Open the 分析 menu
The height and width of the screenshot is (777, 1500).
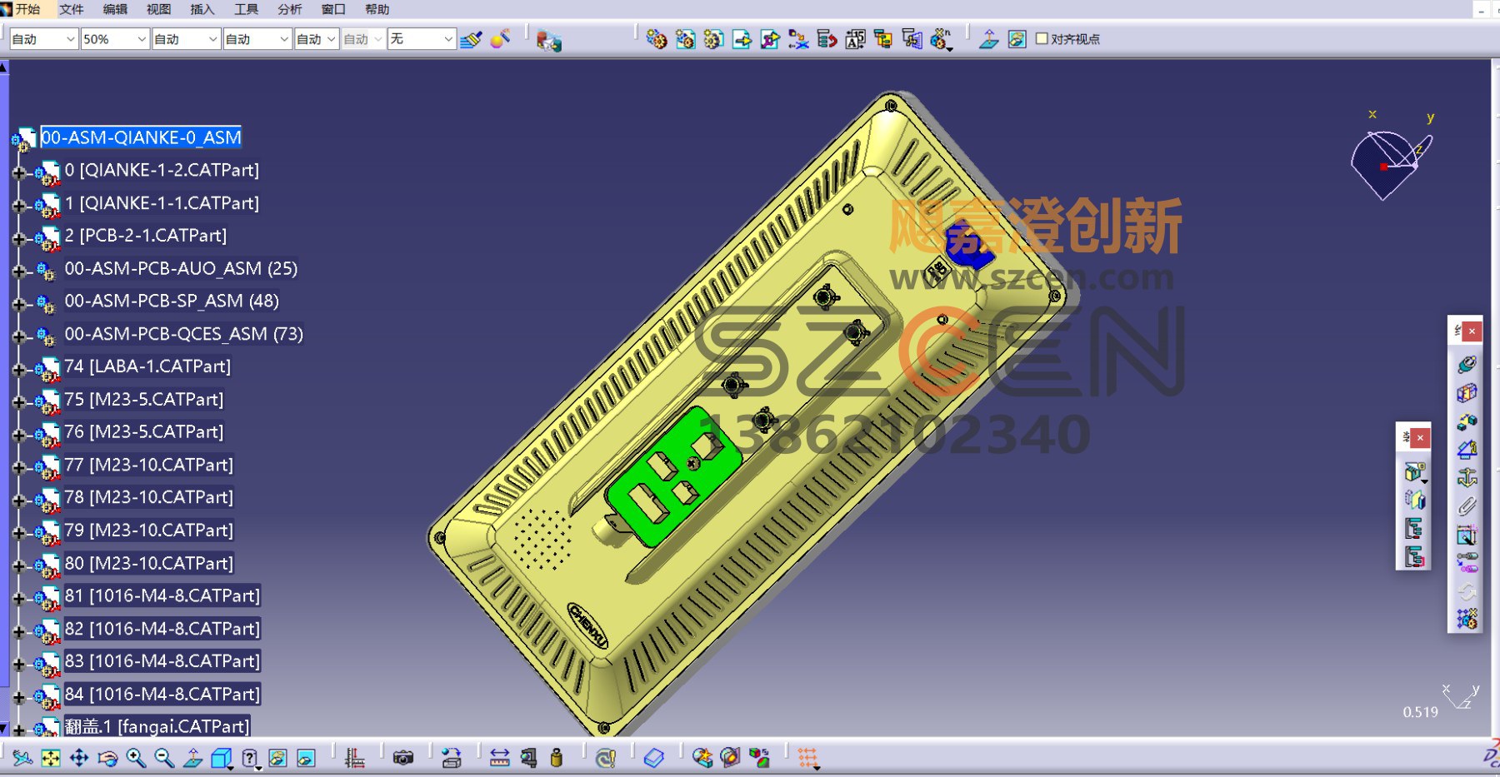click(x=289, y=9)
